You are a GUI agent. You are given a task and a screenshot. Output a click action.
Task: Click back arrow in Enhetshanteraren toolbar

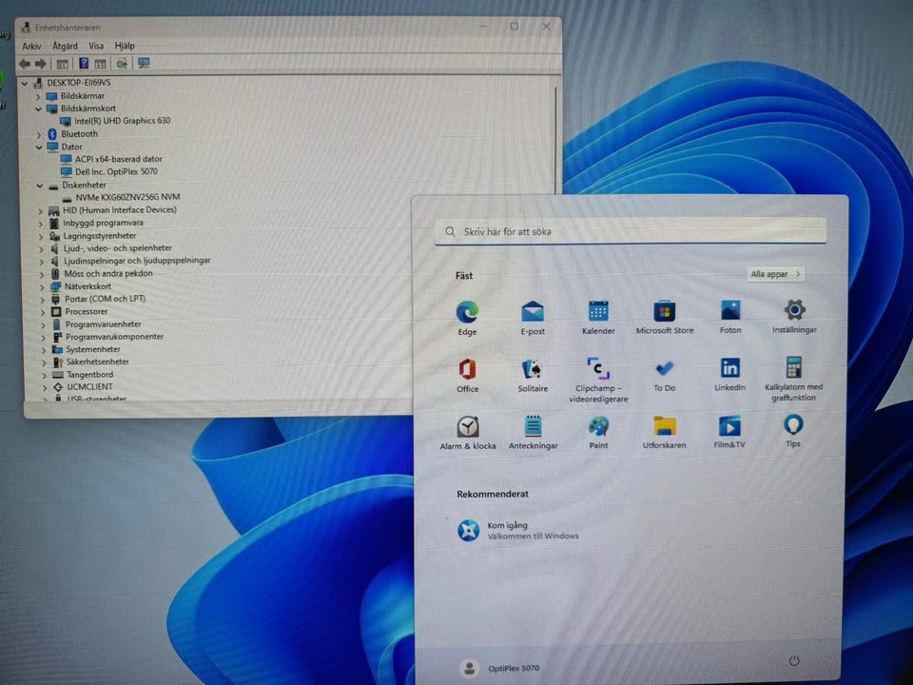coord(25,64)
